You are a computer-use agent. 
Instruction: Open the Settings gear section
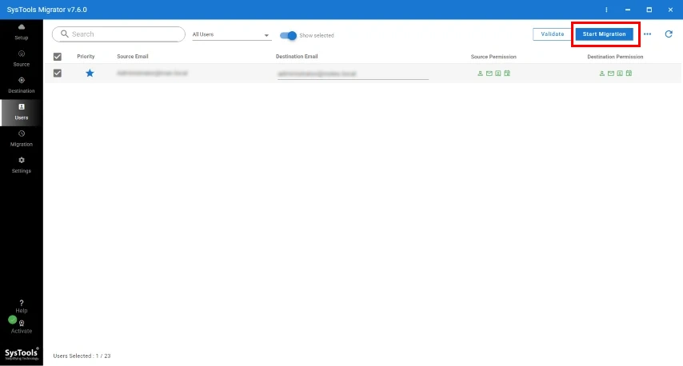[22, 165]
